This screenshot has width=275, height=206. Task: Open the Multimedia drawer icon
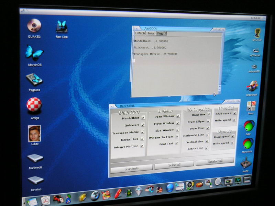click(35, 158)
